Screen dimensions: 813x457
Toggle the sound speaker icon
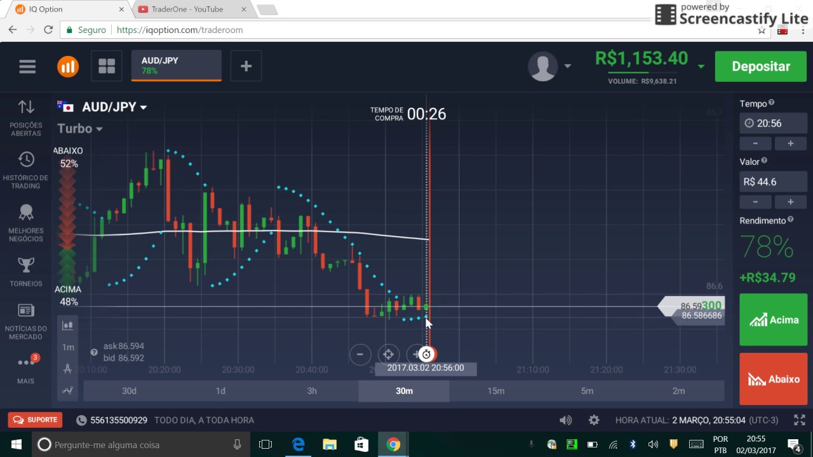(565, 420)
